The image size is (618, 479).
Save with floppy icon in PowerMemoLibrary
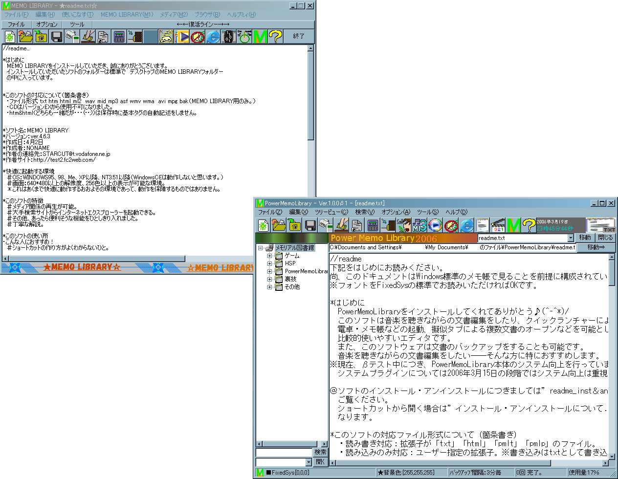tap(310, 225)
